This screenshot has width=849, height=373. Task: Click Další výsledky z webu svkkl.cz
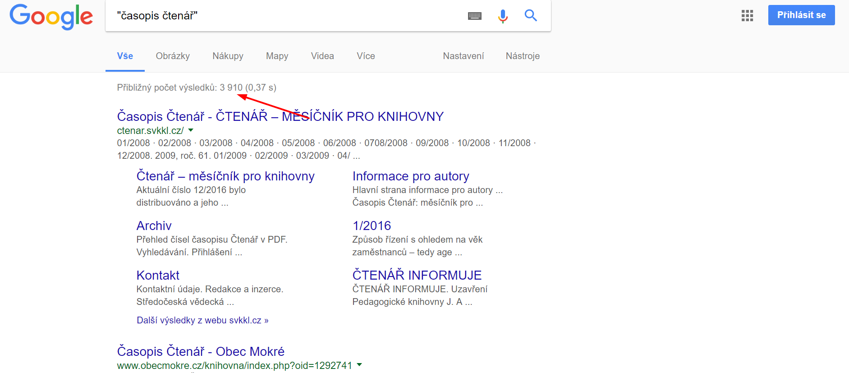(x=202, y=320)
